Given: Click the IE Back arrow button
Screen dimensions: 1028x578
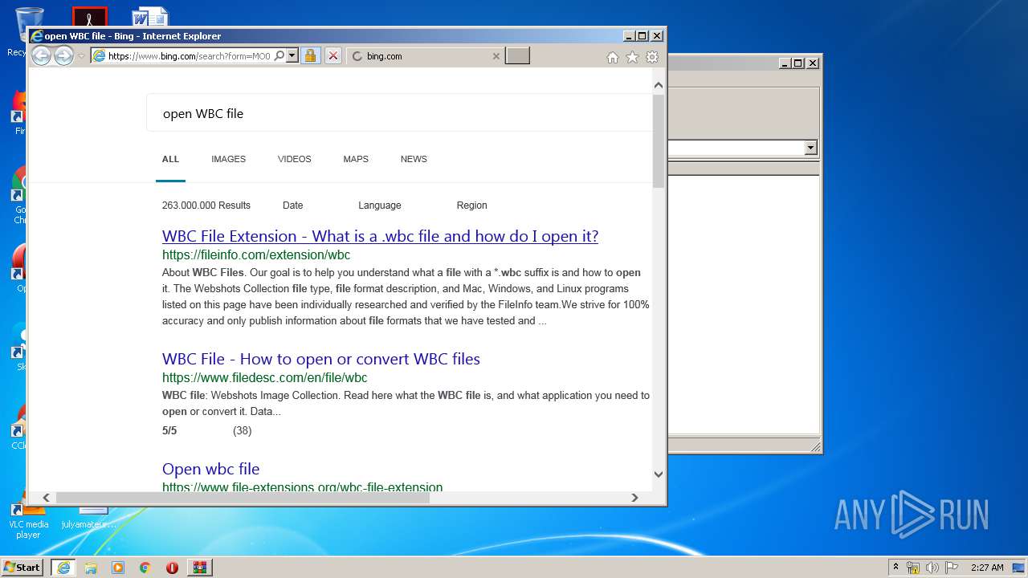Looking at the screenshot, I should tap(41, 55).
